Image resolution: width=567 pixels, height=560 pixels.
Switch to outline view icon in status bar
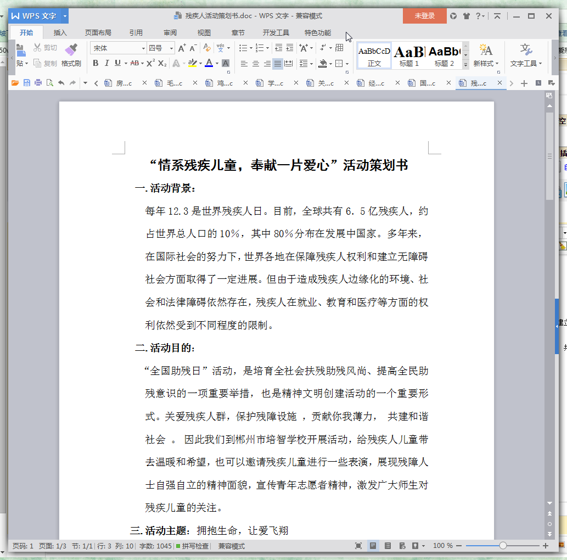point(388,546)
